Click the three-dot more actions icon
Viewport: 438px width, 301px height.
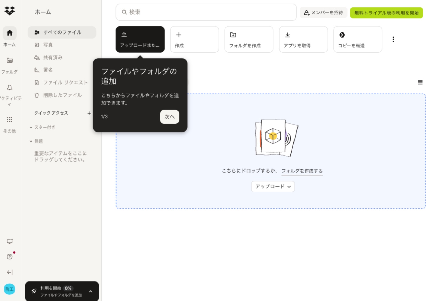point(393,40)
